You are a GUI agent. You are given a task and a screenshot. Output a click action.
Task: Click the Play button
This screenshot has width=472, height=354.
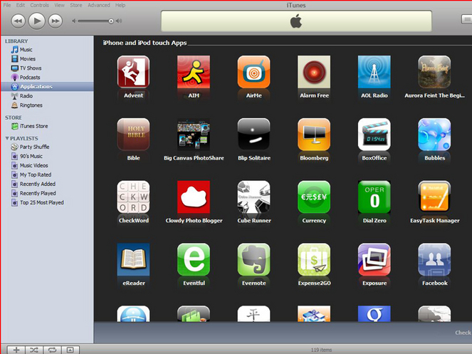point(37,21)
